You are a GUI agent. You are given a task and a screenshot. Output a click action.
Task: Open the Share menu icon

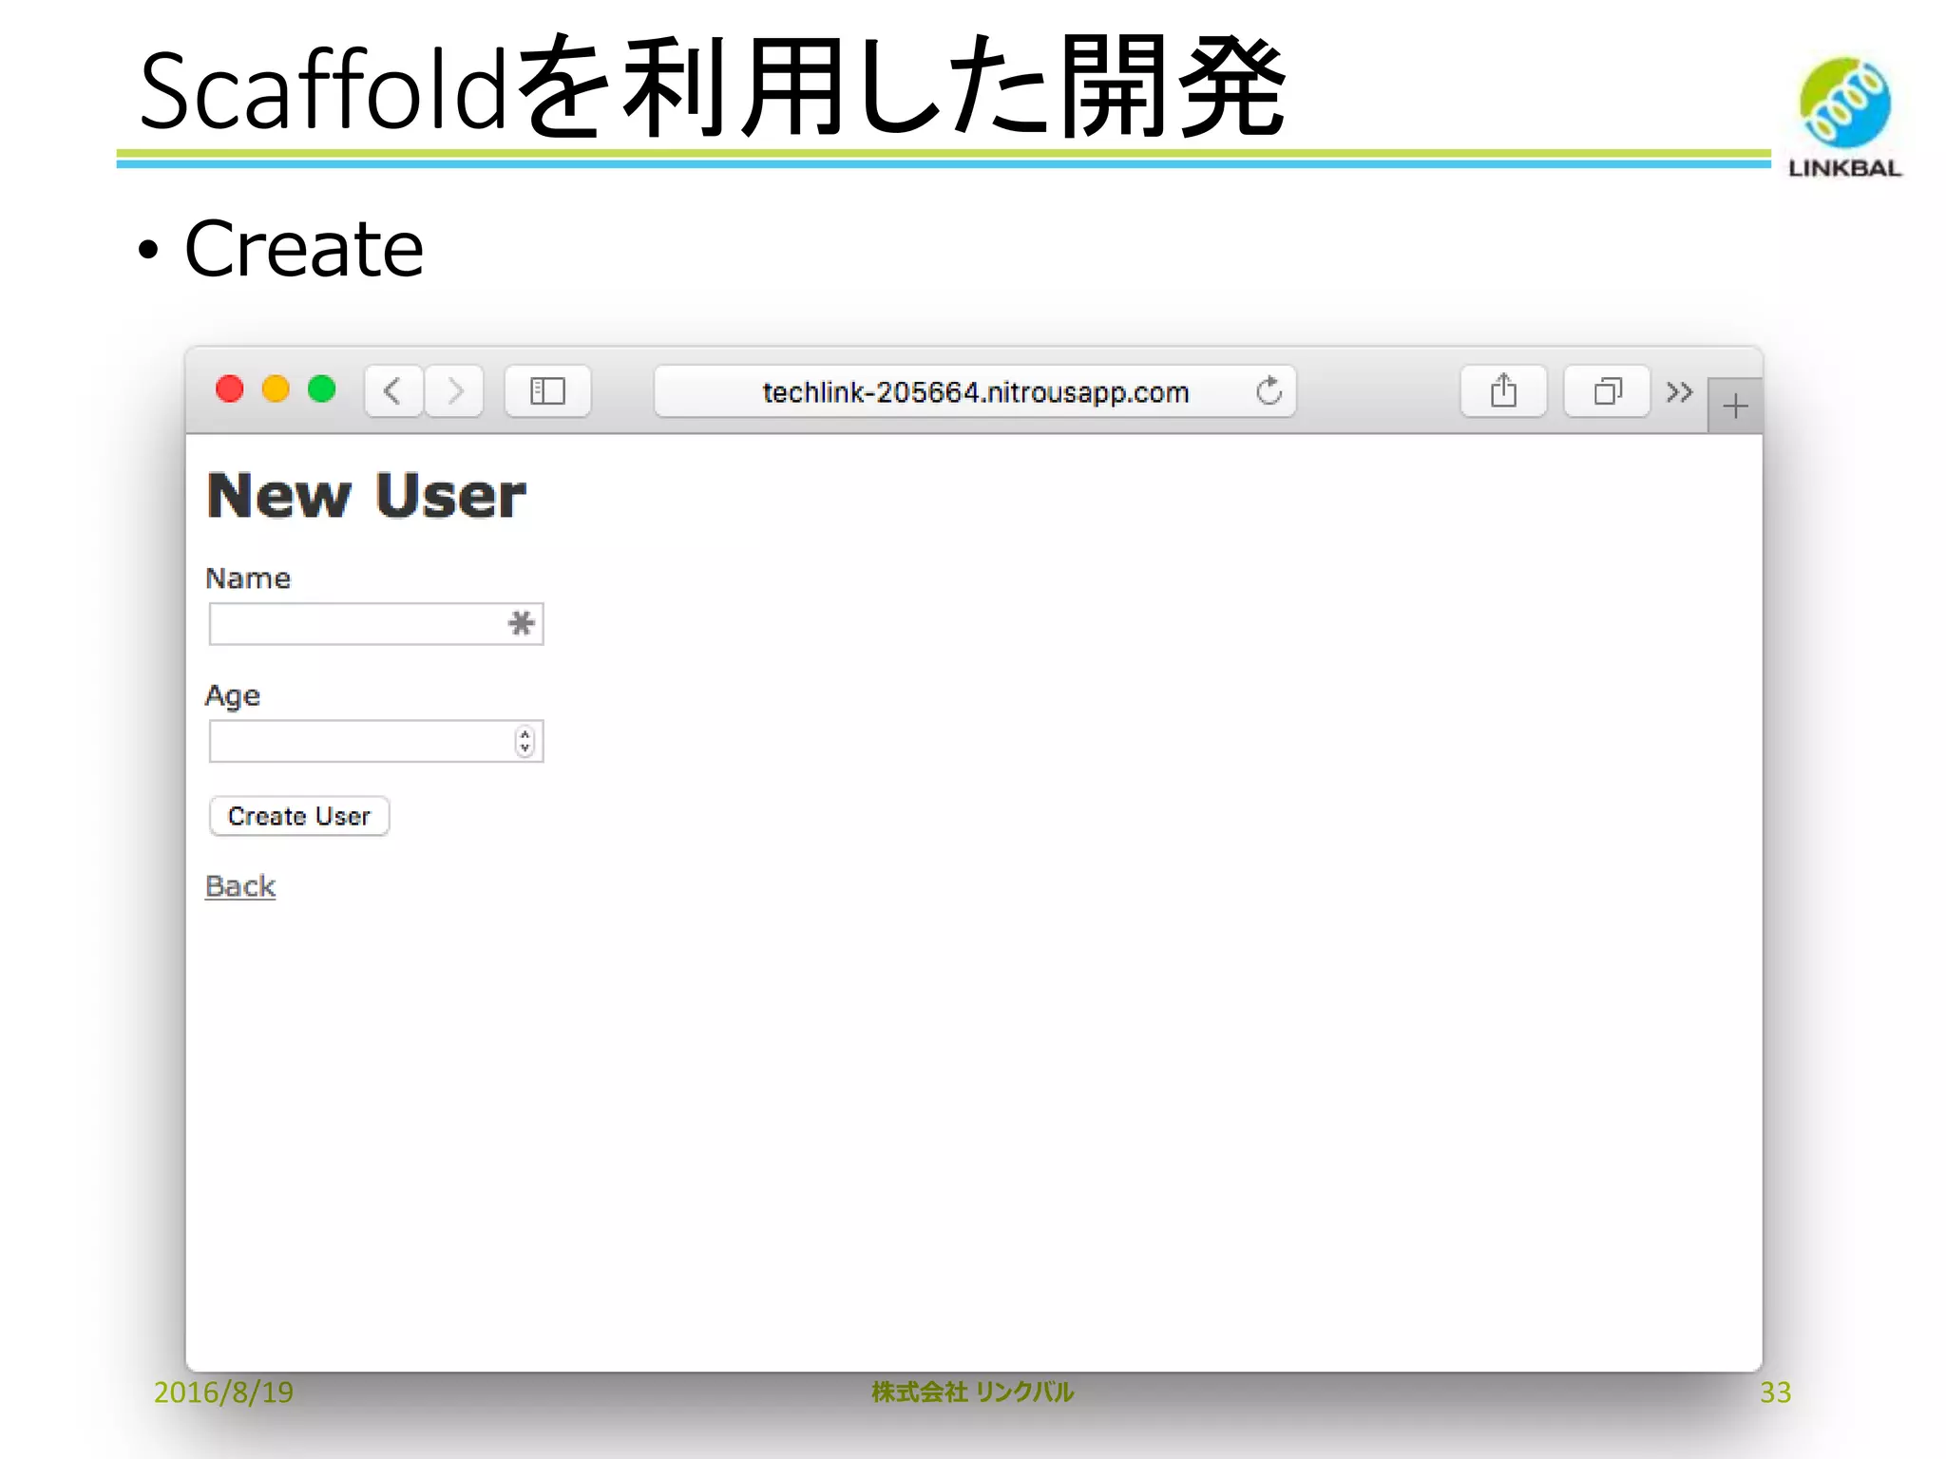click(x=1503, y=391)
